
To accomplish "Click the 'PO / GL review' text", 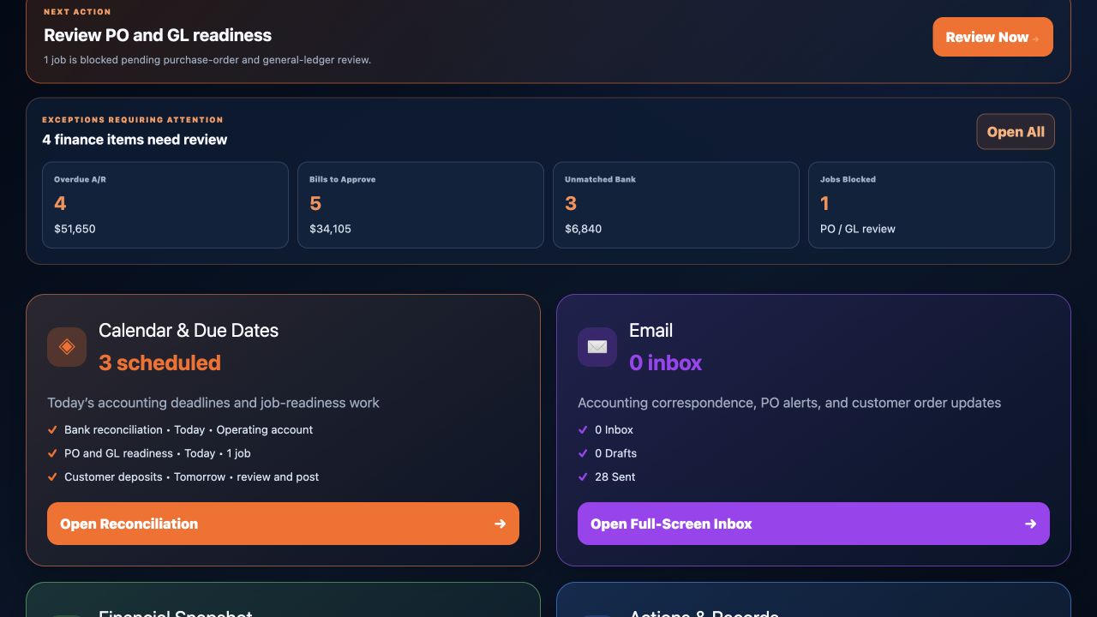I will click(x=858, y=229).
